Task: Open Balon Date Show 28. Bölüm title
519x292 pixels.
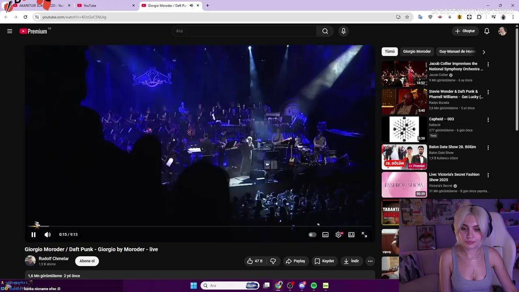Action: pos(453,147)
